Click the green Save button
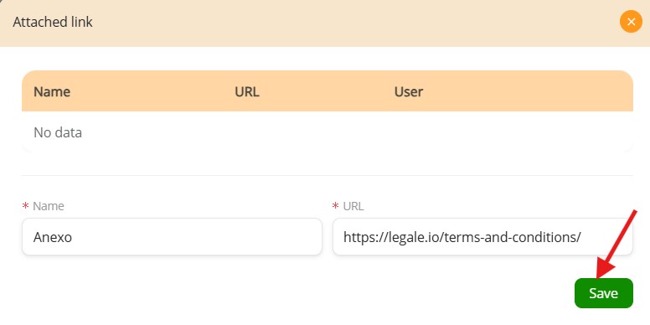The width and height of the screenshot is (650, 325). 604,293
